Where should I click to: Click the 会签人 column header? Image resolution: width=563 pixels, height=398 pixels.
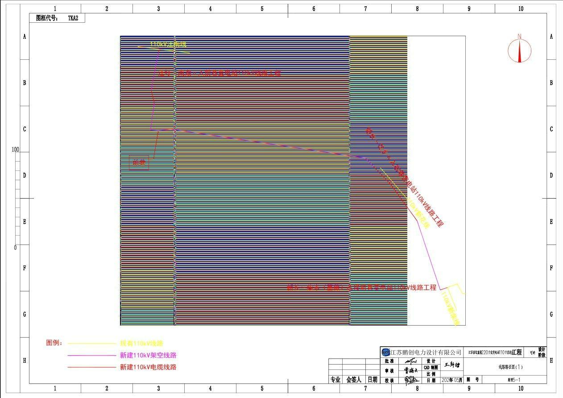pos(354,380)
